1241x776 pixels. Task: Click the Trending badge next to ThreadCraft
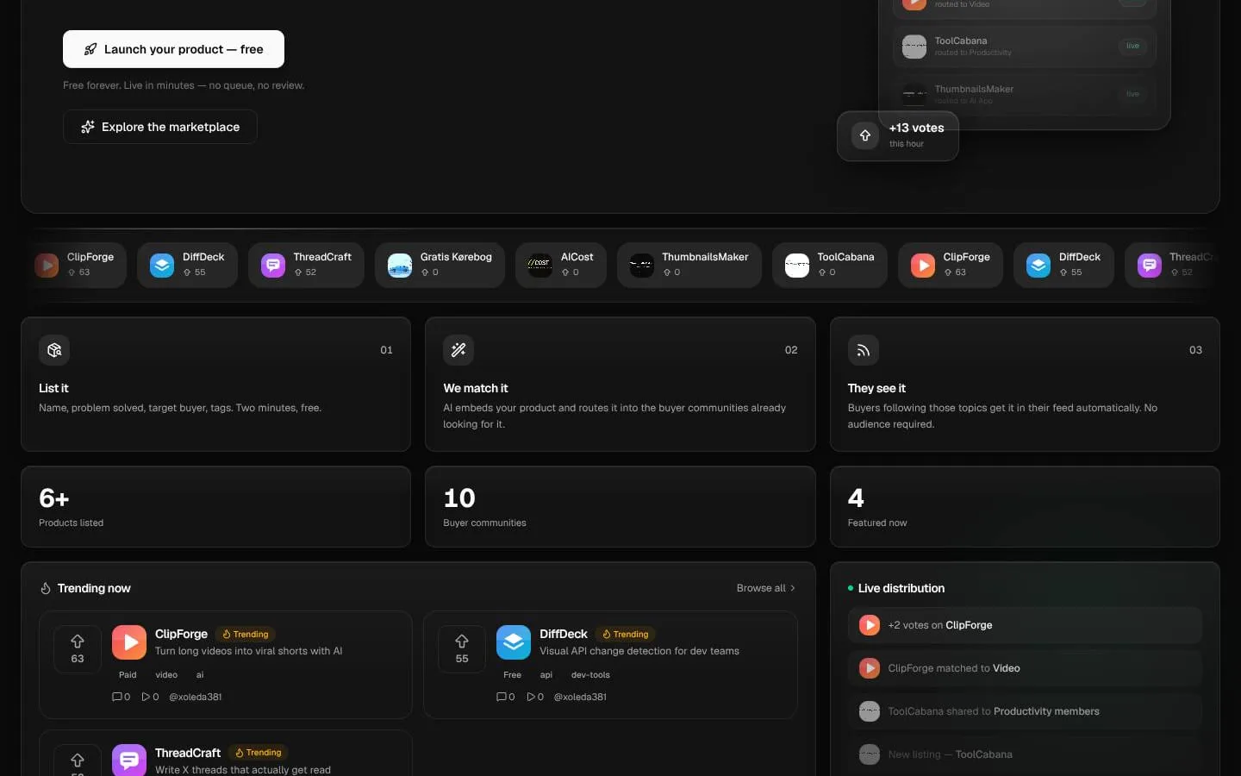259,753
